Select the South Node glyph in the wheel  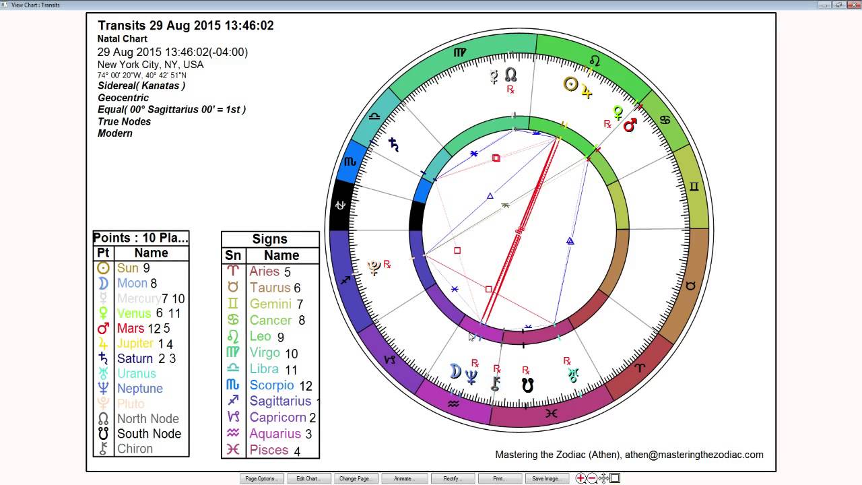pos(528,385)
